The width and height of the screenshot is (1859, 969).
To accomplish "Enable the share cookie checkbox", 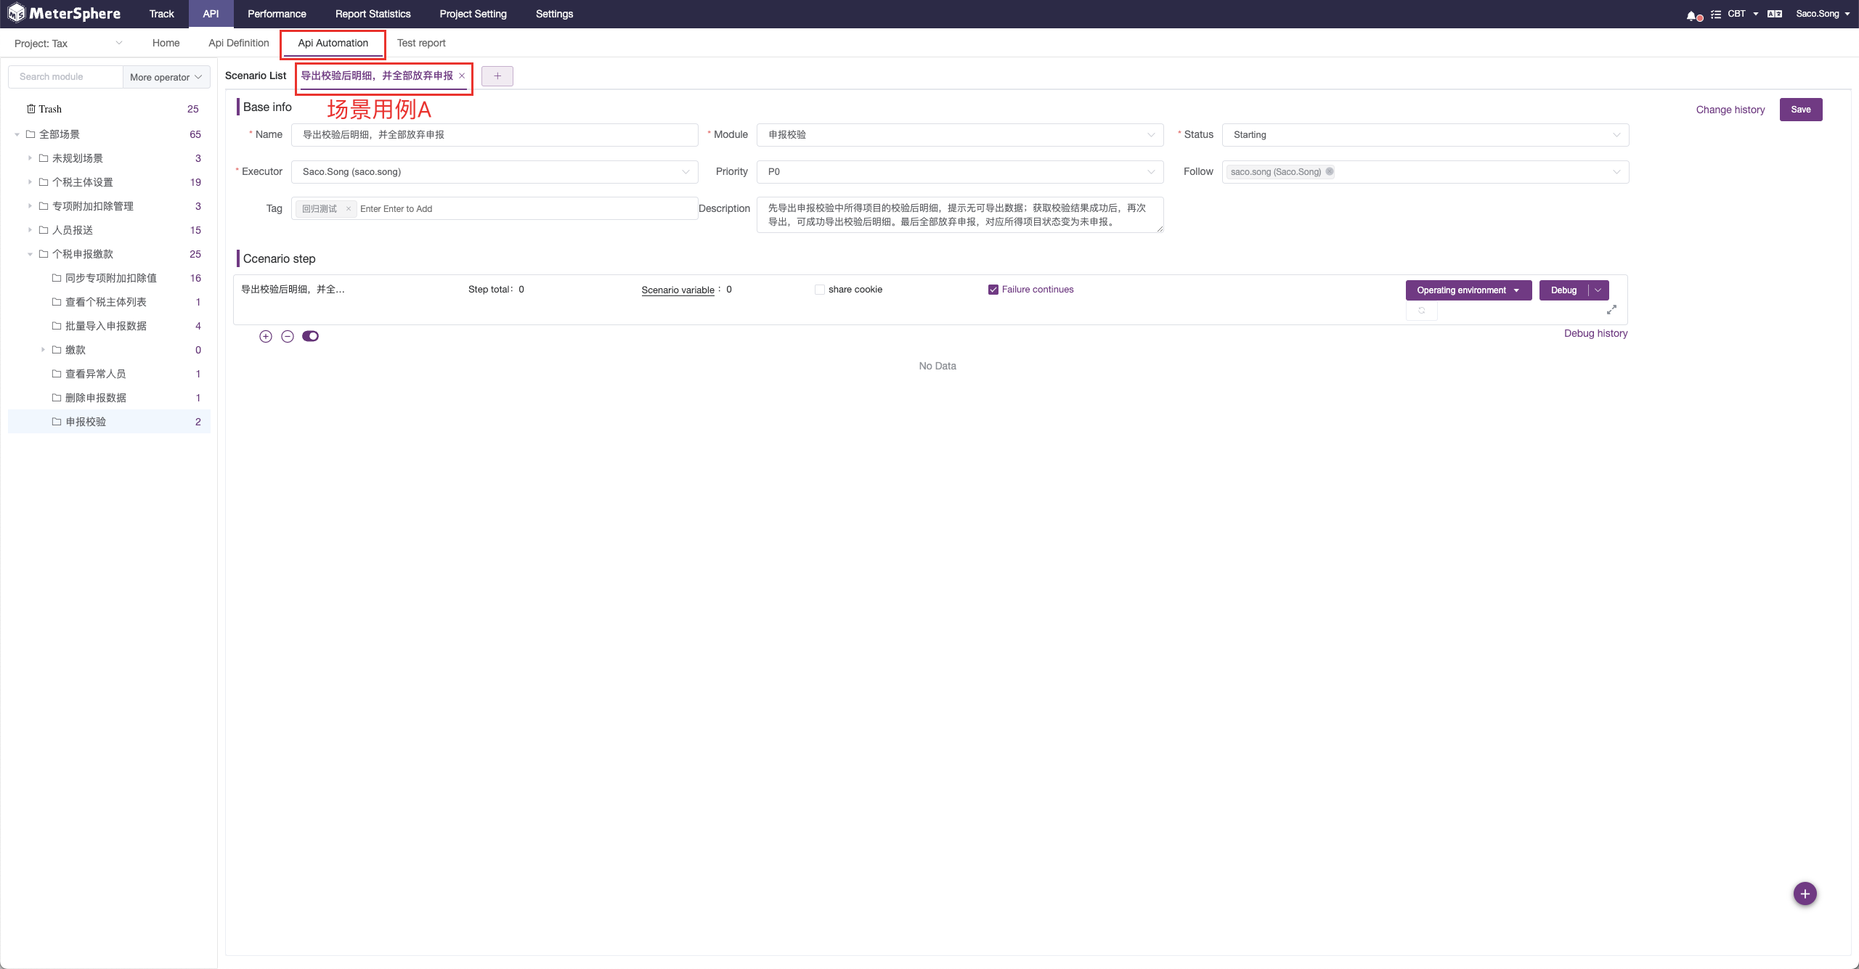I will 819,289.
